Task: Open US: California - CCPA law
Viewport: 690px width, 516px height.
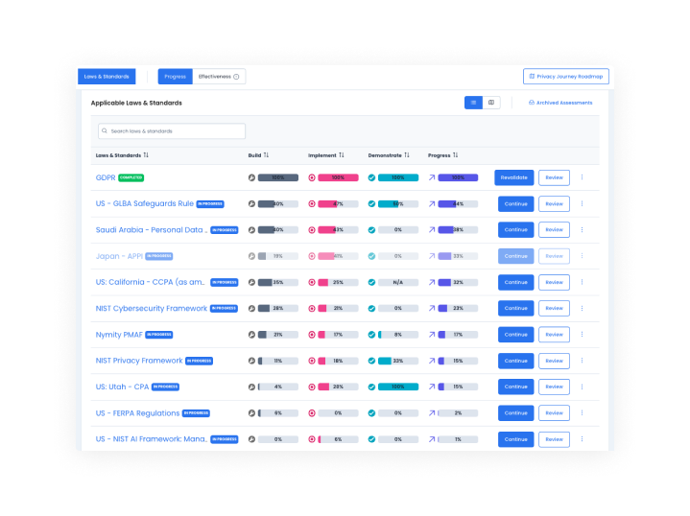Action: tap(151, 282)
